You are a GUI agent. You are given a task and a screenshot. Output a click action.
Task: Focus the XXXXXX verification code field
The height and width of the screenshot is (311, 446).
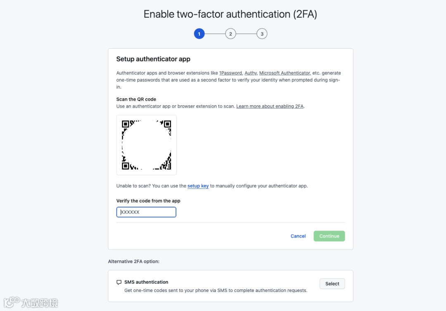[146, 212]
